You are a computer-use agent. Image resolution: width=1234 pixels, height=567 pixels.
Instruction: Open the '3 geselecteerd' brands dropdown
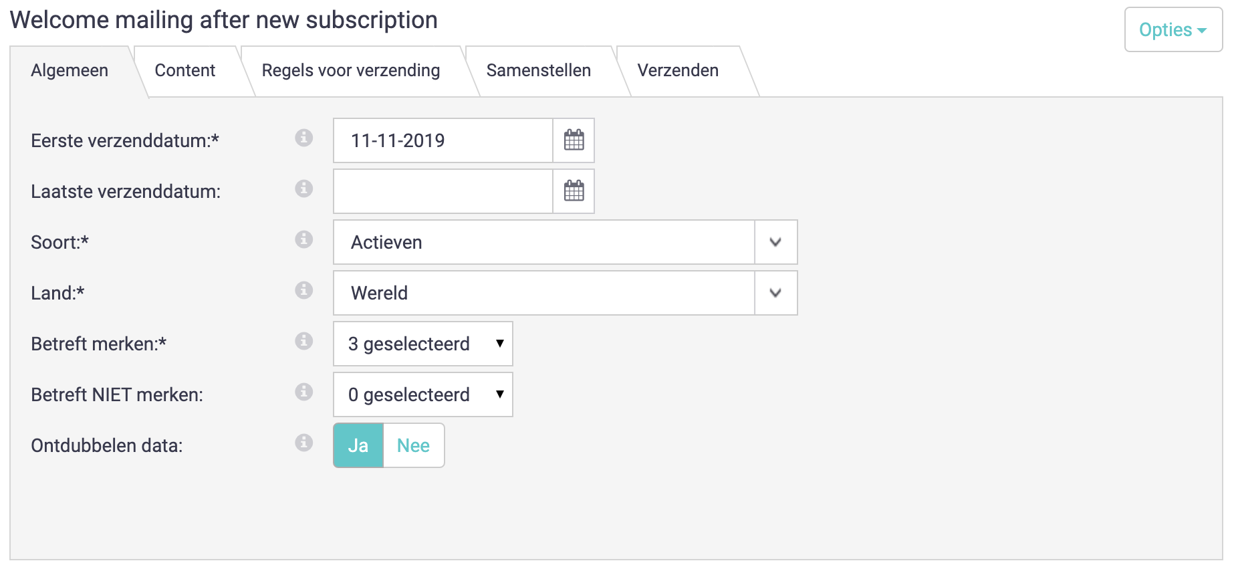click(x=423, y=344)
